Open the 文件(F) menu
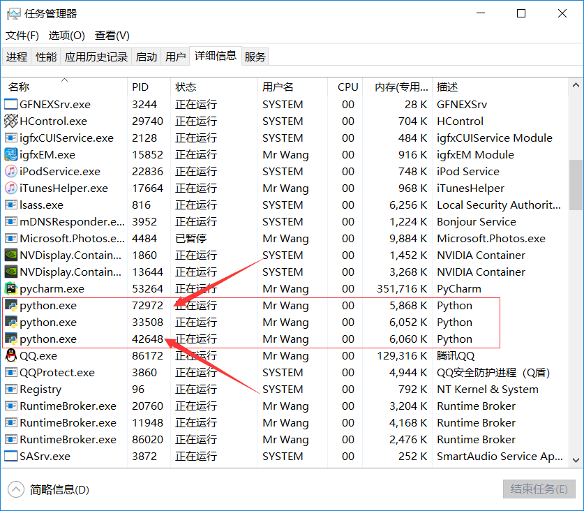 point(22,36)
